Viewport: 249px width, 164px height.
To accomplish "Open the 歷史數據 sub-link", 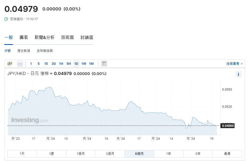I will [x=24, y=51].
